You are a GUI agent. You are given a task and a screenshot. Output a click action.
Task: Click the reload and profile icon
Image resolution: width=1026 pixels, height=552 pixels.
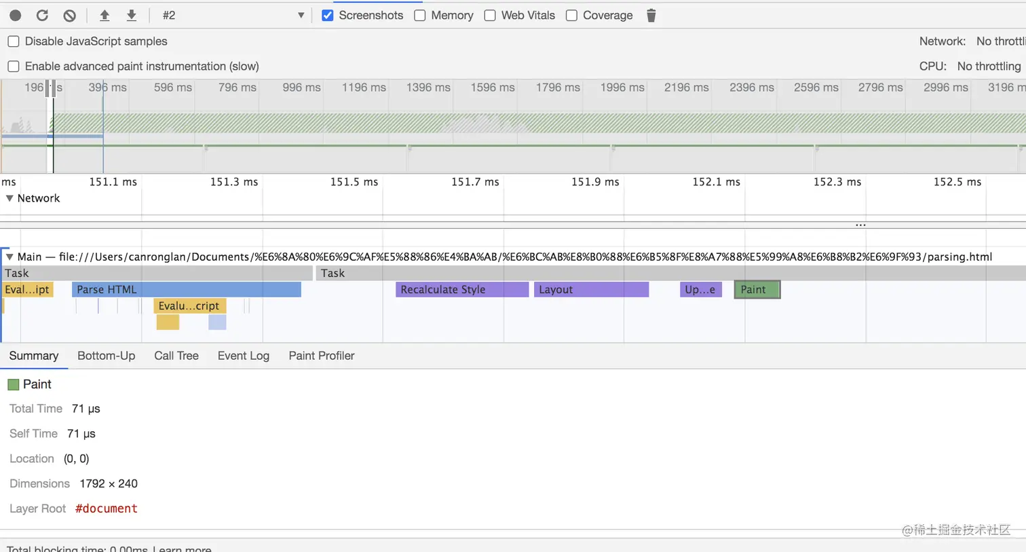click(42, 15)
